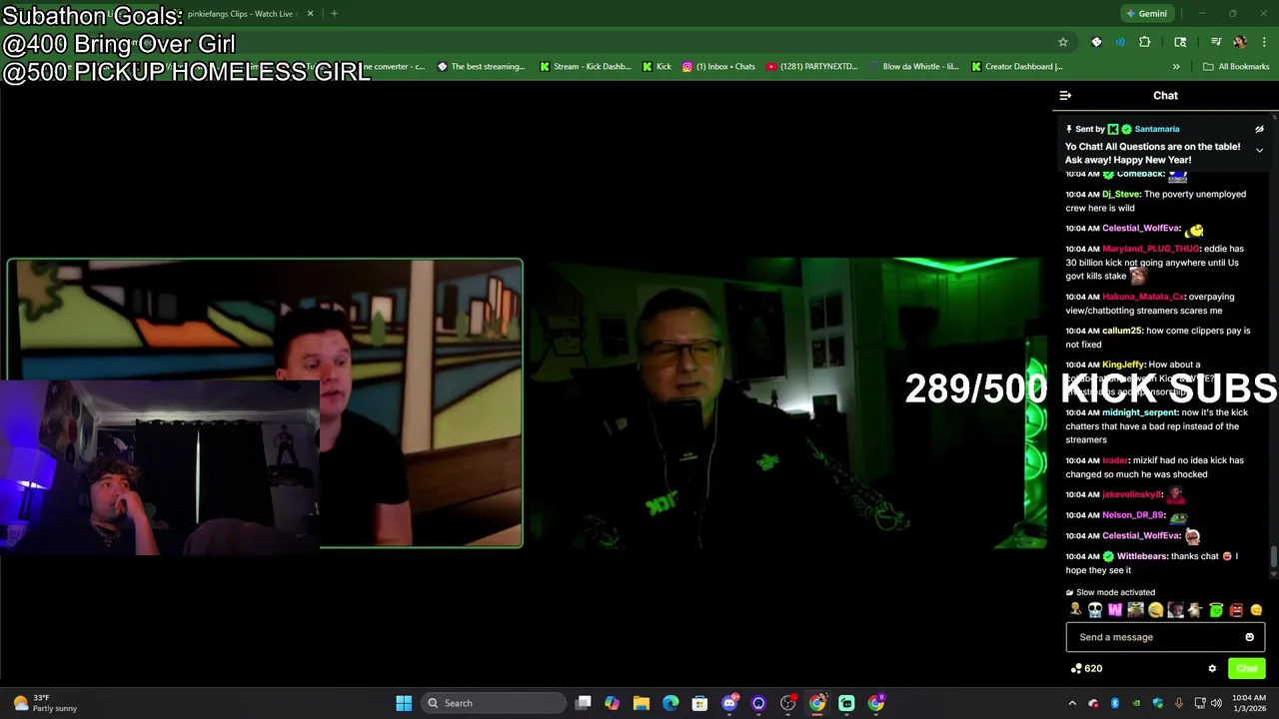Insert the yellow smiling face emote
The height and width of the screenshot is (719, 1279).
pyautogui.click(x=1256, y=610)
